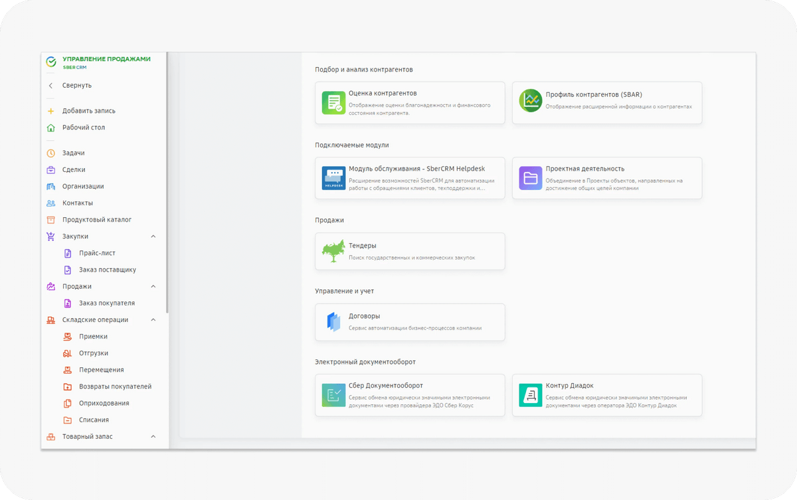Click the box icon next to Продуктовый каталог

pyautogui.click(x=51, y=220)
